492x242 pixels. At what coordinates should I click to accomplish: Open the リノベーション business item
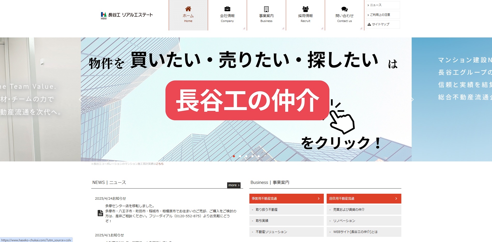(x=364, y=221)
